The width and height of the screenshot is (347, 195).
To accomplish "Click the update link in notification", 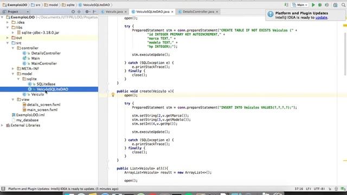I will point(321,17).
